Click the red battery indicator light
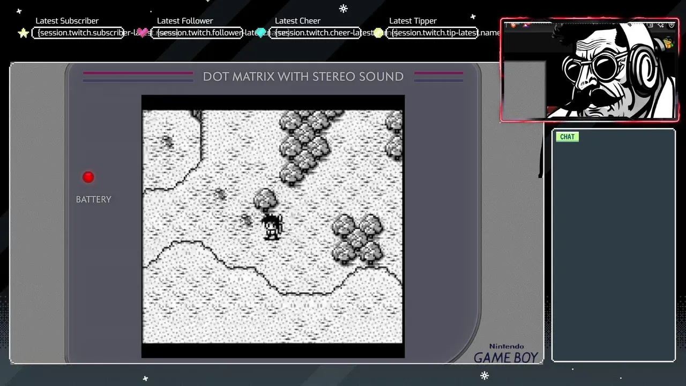 point(88,177)
